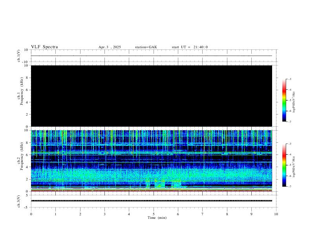Select the "start UT = 21:40:0" header text
Image resolution: width=311 pixels, height=240 pixels.
190,47
